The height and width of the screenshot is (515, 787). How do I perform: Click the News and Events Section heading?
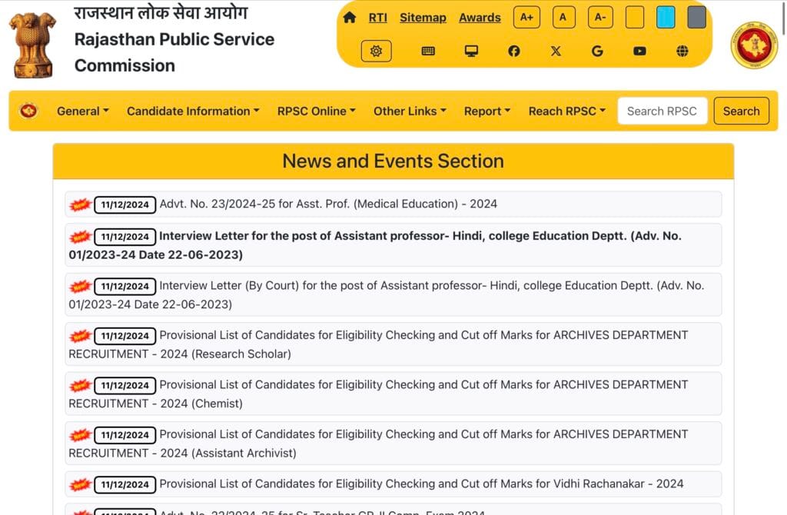pyautogui.click(x=393, y=161)
